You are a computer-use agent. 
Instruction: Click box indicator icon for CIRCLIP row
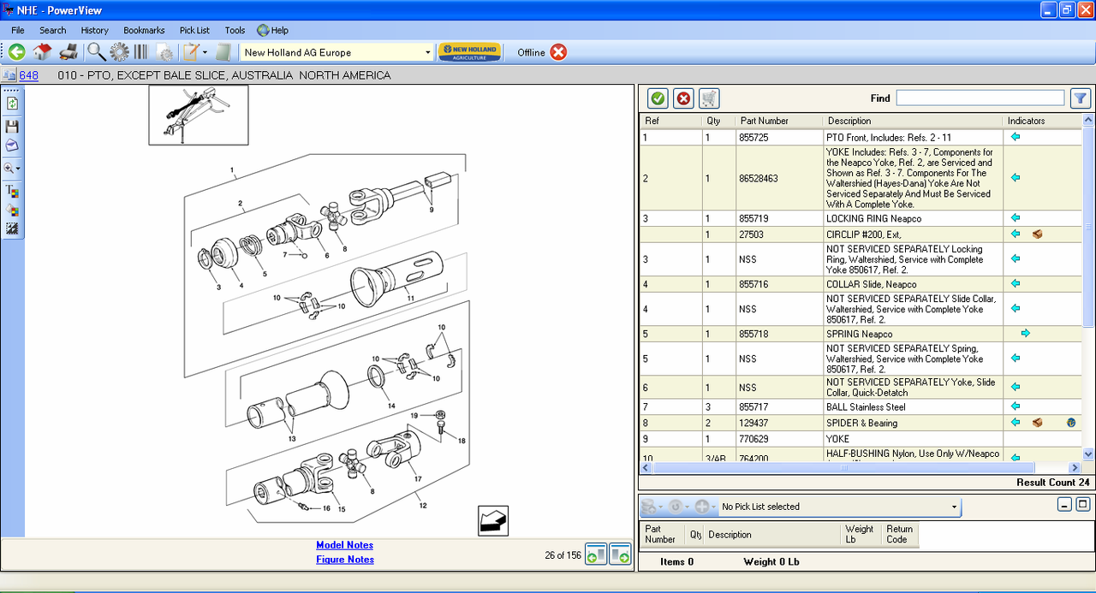pyautogui.click(x=1037, y=234)
